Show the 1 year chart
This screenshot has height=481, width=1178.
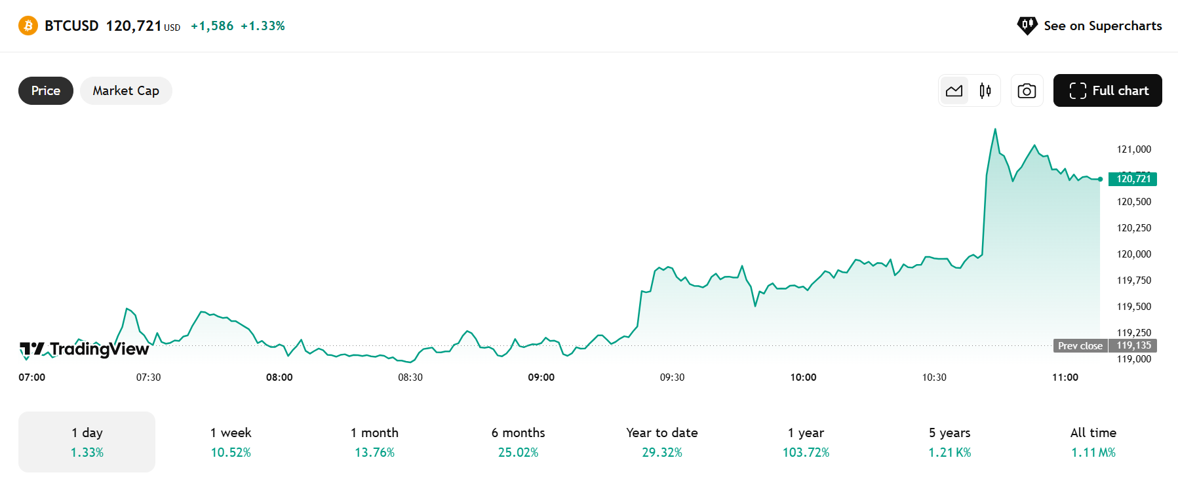click(x=806, y=442)
